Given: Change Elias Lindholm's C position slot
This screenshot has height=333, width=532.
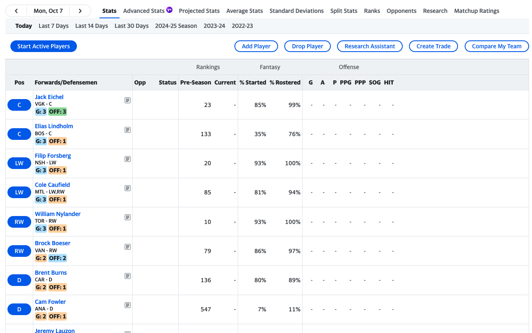Looking at the screenshot, I should (x=19, y=134).
